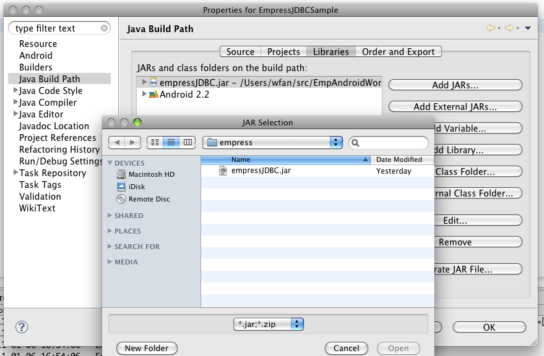Select empressJDBC.jar in file list
The image size is (544, 356).
317,171
